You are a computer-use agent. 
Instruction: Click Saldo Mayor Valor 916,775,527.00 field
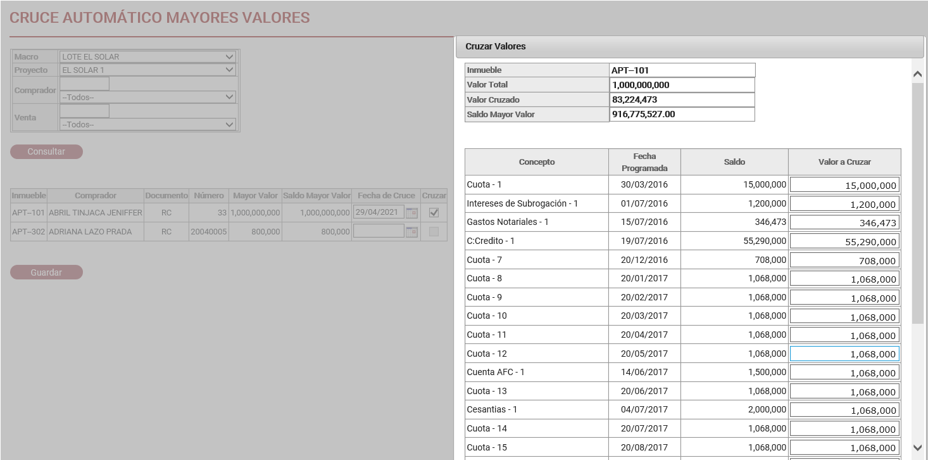coord(682,115)
